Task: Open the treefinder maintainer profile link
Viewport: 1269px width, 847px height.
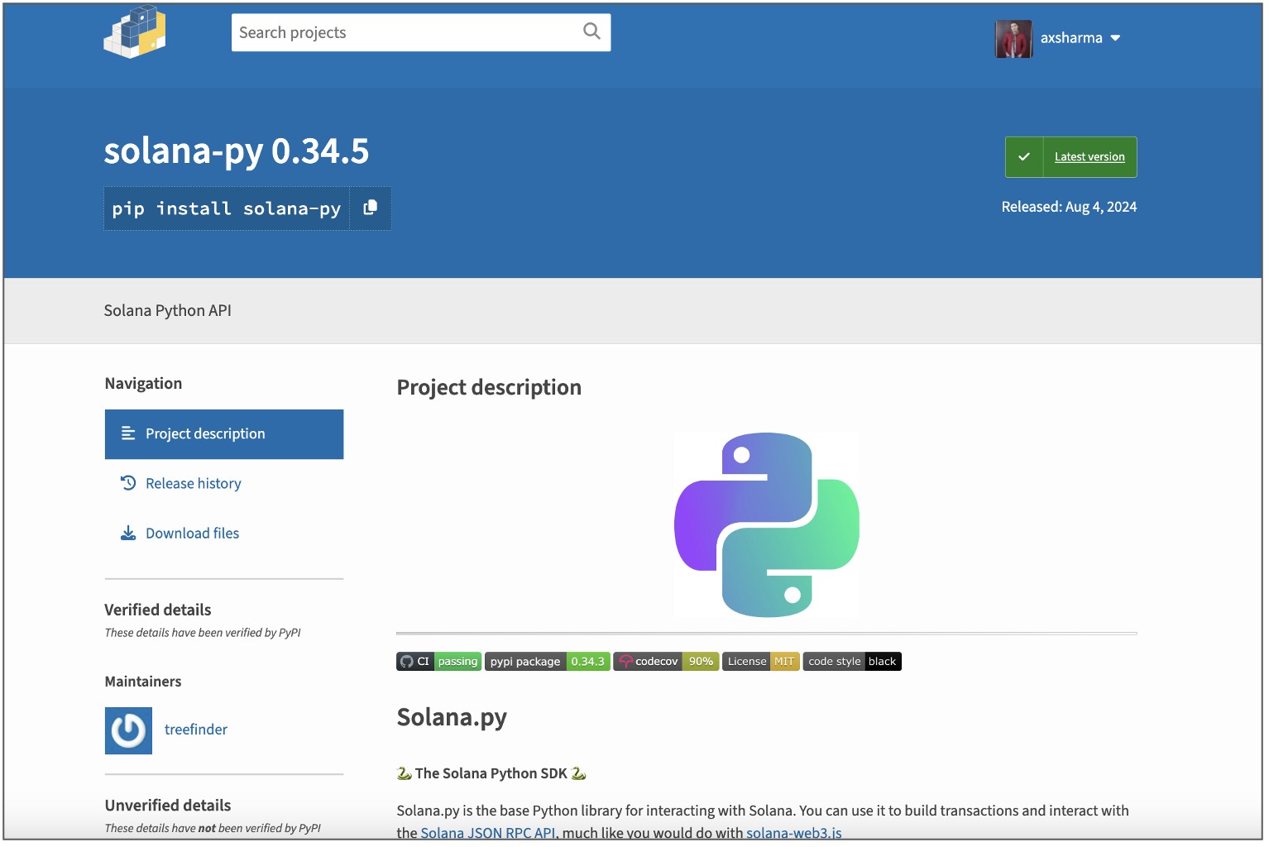Action: pyautogui.click(x=195, y=730)
